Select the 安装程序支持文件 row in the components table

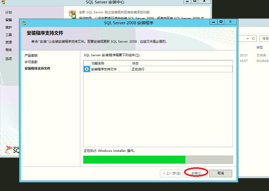click(158, 69)
